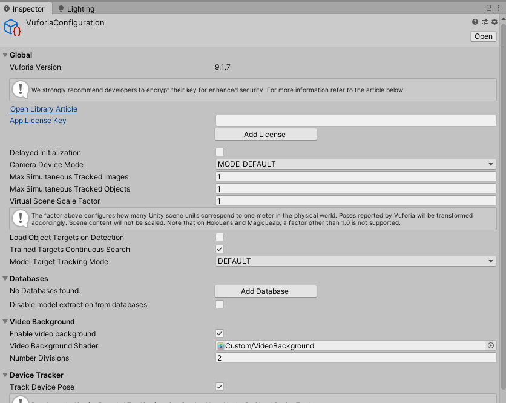Enable Delayed Initialization

click(219, 152)
